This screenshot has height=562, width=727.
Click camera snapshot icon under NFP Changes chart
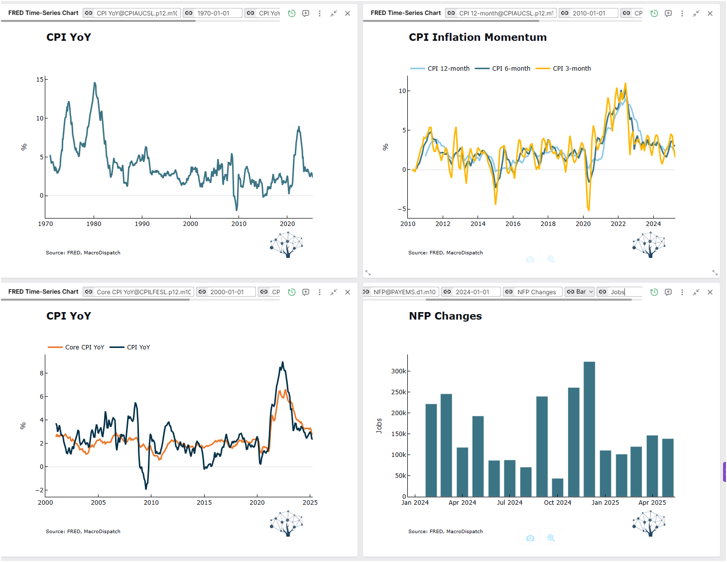[x=530, y=538]
